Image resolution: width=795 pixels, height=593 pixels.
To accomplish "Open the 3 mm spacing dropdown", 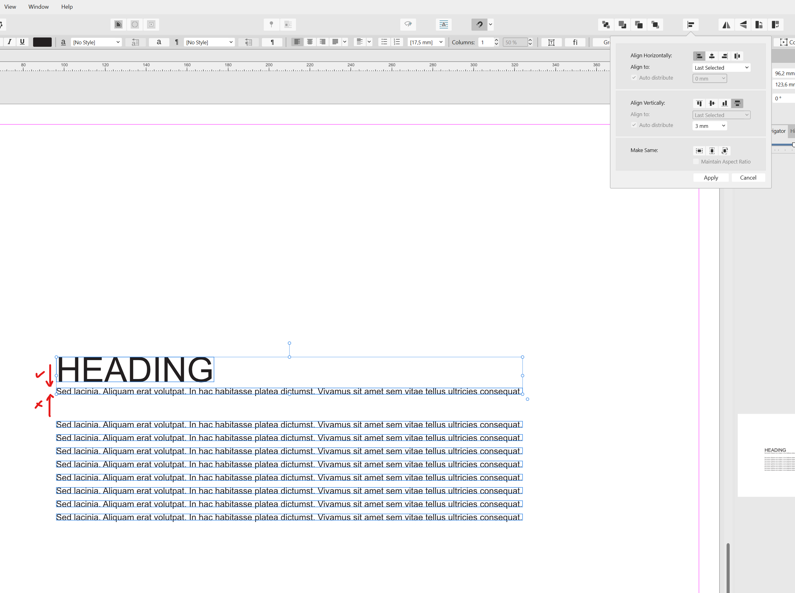I will click(710, 126).
